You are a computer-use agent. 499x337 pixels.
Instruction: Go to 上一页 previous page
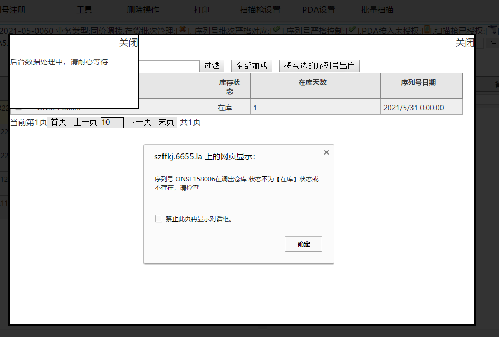pos(85,122)
